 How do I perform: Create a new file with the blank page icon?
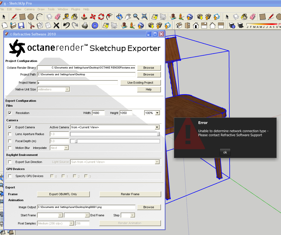[5, 25]
